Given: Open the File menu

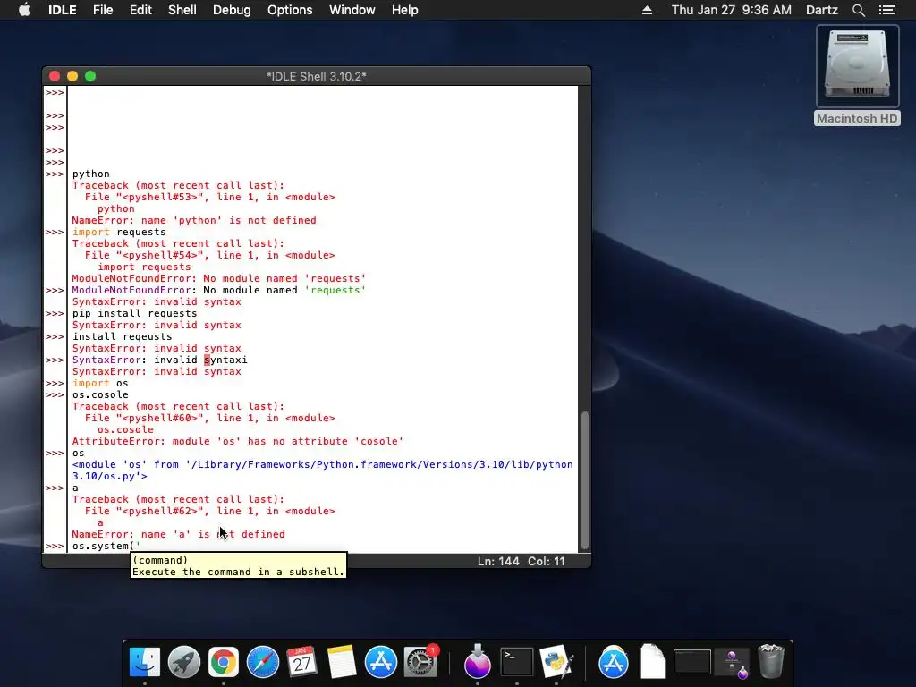Looking at the screenshot, I should click(103, 10).
